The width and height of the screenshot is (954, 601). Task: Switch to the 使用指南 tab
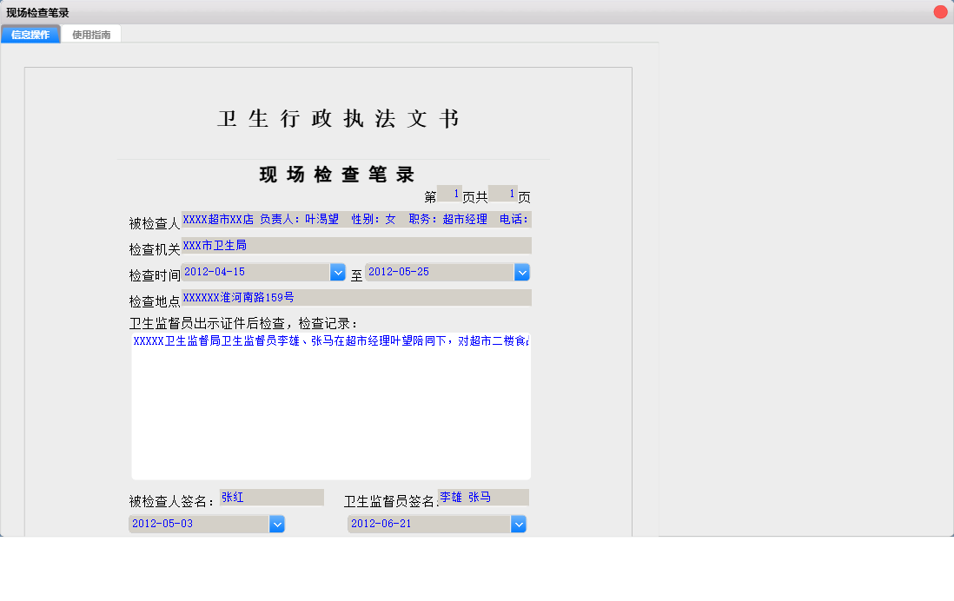coord(91,35)
